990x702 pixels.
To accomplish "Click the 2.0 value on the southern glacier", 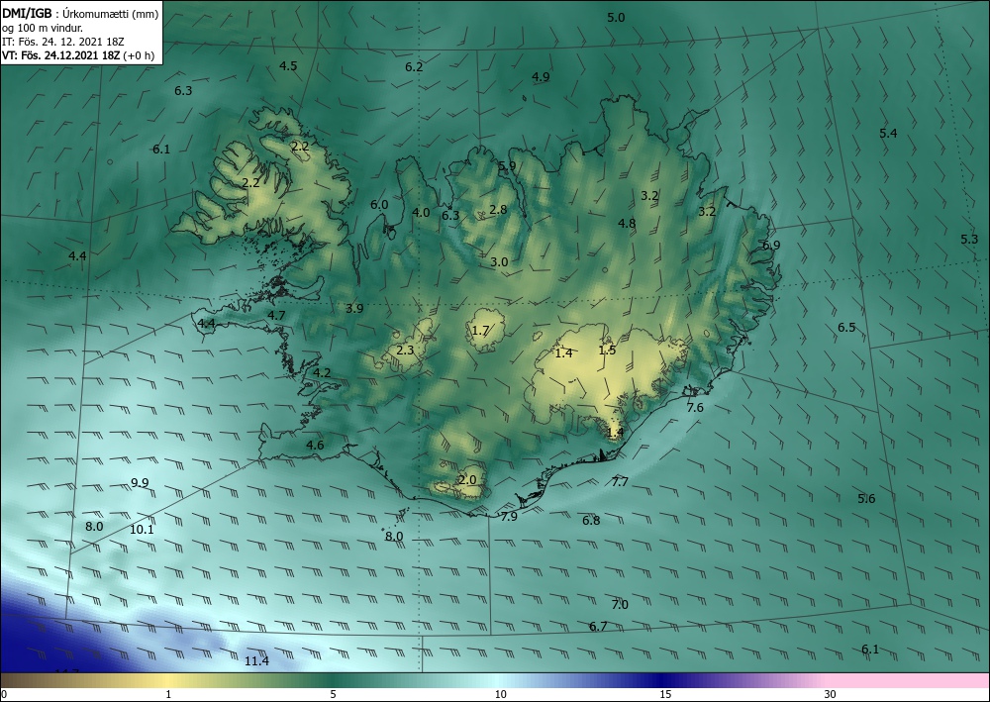I will coord(467,480).
